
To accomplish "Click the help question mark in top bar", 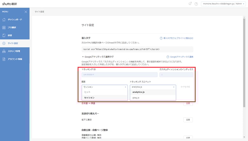I will click(196, 4).
